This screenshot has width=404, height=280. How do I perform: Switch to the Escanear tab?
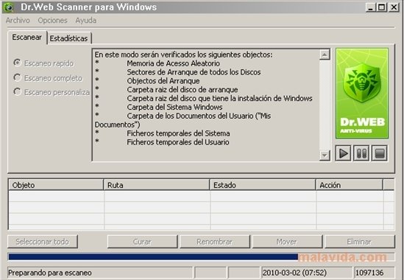pyautogui.click(x=27, y=38)
